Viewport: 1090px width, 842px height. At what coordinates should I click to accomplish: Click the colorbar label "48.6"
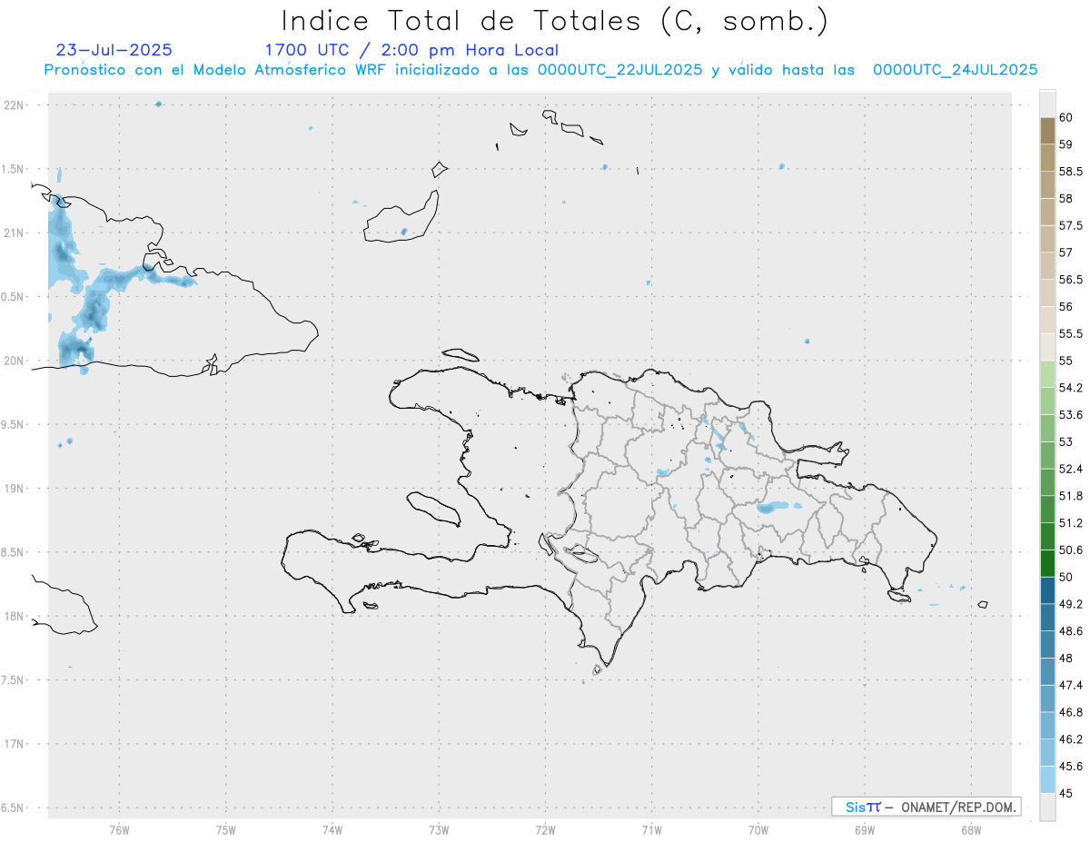coord(1070,631)
